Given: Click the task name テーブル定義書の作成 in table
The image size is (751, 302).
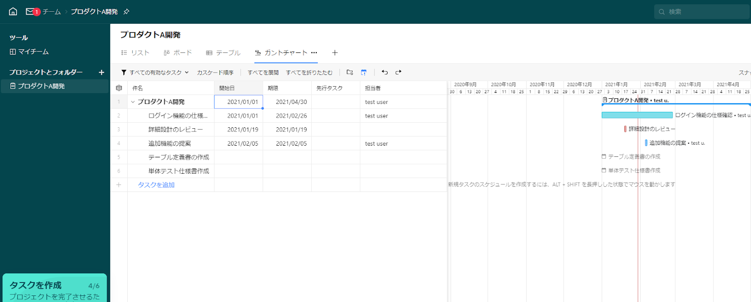Looking at the screenshot, I should 179,157.
